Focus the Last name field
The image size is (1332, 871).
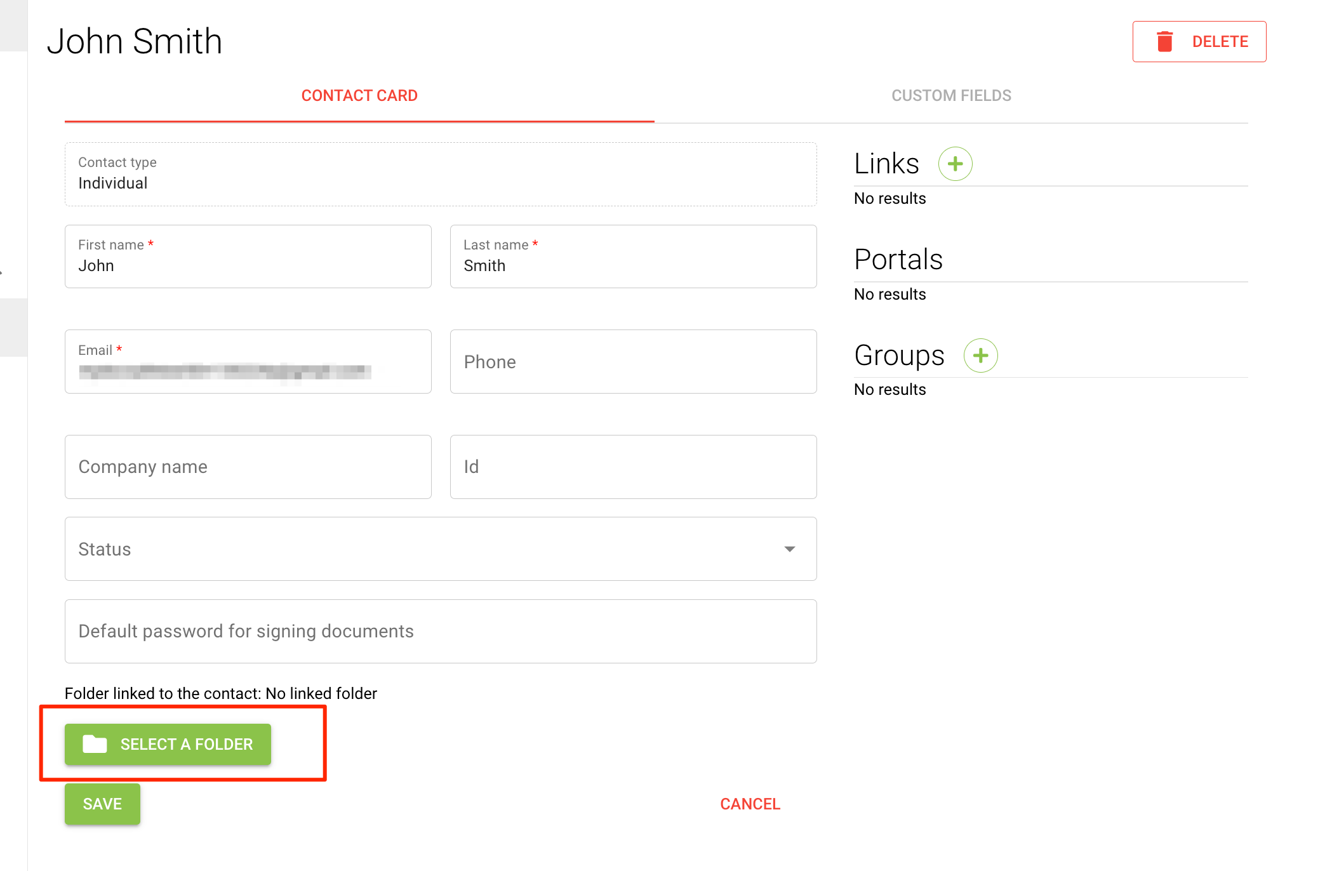pos(632,265)
